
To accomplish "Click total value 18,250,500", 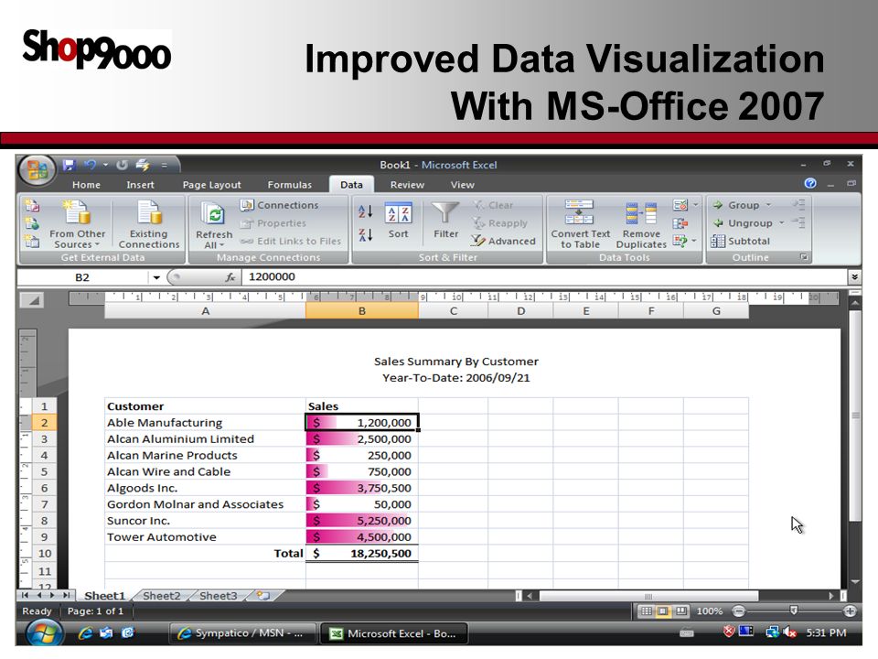I will click(362, 553).
